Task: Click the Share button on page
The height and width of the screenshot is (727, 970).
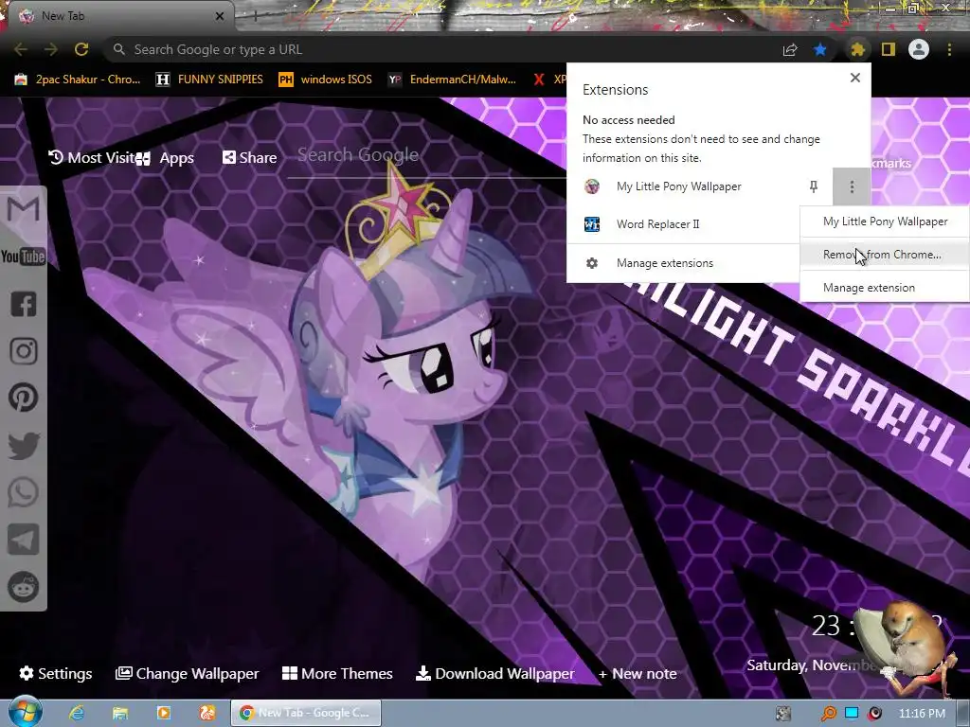Action: tap(250, 158)
